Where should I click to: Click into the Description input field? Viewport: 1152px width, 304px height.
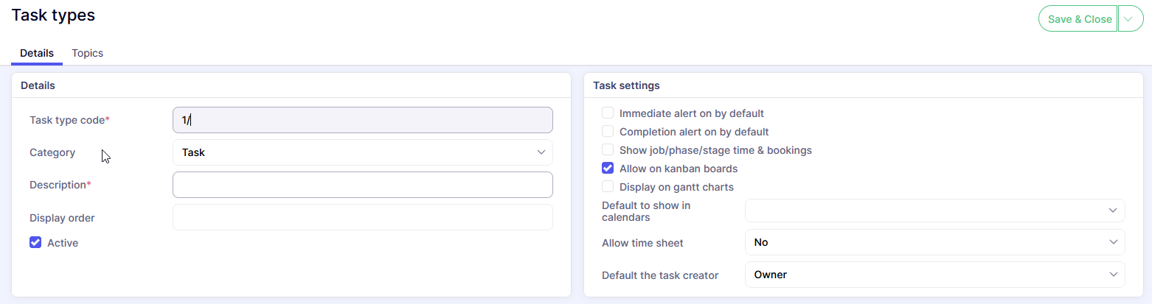tap(362, 185)
